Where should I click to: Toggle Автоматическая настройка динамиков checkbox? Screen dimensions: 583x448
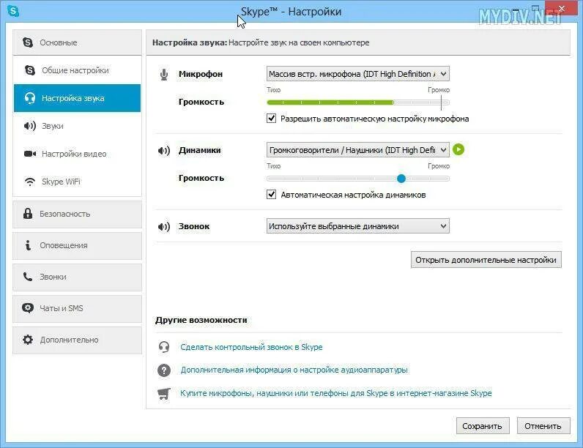(272, 195)
